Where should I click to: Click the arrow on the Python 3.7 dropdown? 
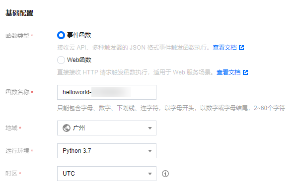point(150,151)
